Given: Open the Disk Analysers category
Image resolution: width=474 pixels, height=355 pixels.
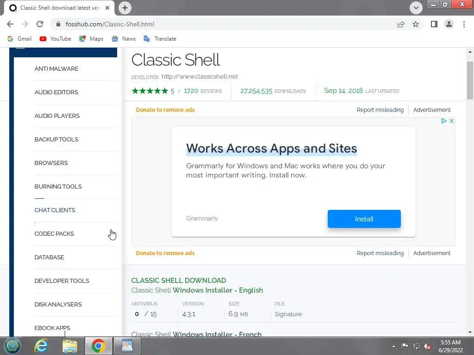Looking at the screenshot, I should (58, 304).
